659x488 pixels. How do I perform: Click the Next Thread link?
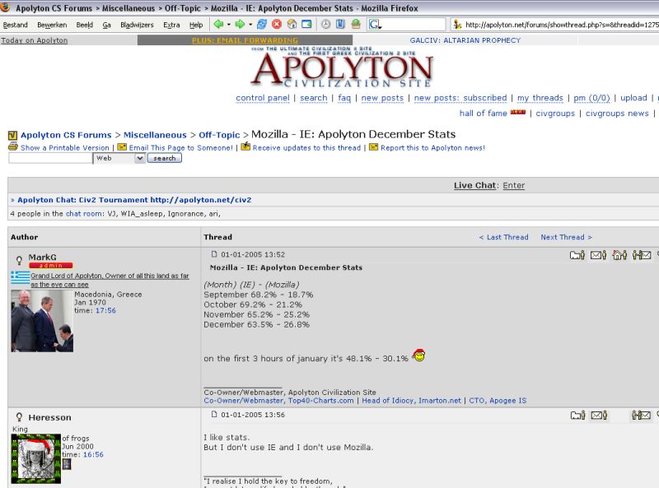tap(566, 237)
